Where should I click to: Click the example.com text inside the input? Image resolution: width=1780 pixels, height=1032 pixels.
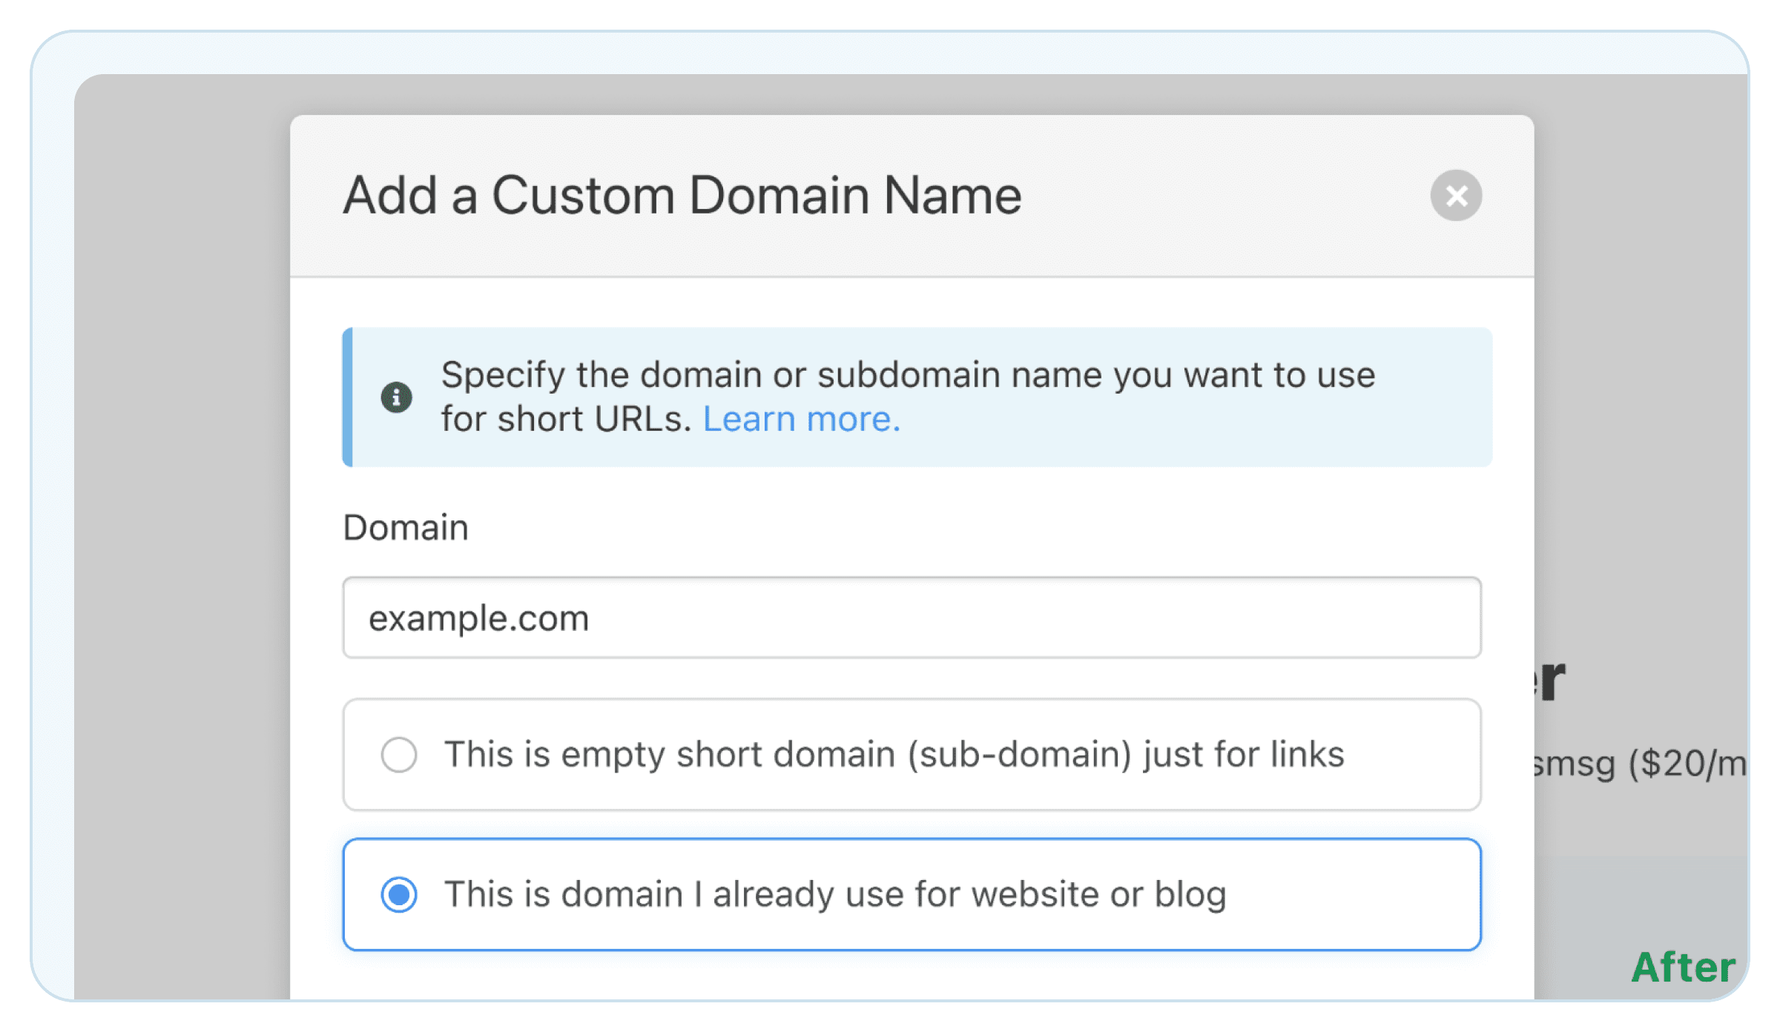[479, 618]
